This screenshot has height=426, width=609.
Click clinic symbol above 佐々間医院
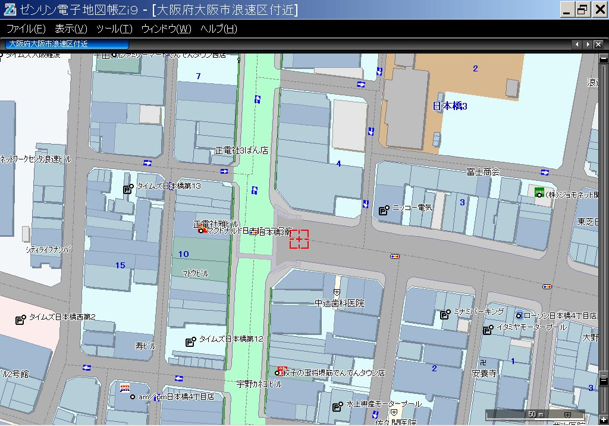tap(394, 412)
